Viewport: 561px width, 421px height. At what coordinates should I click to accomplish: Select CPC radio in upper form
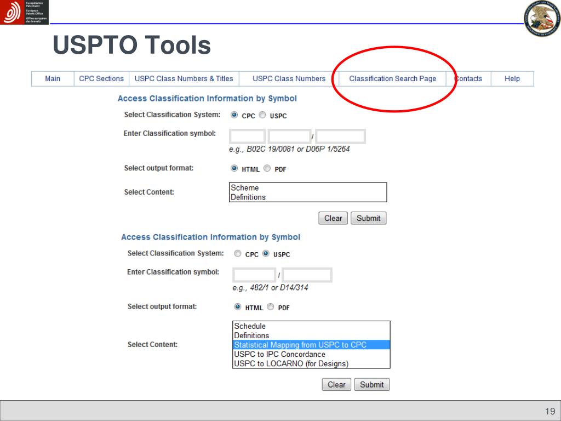(234, 115)
